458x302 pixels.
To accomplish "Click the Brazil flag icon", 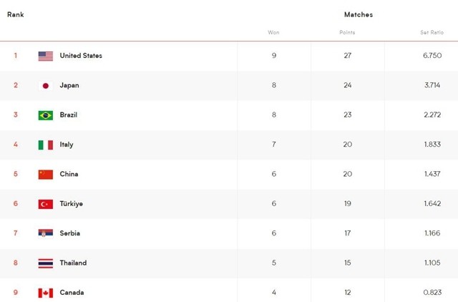I will [x=46, y=115].
